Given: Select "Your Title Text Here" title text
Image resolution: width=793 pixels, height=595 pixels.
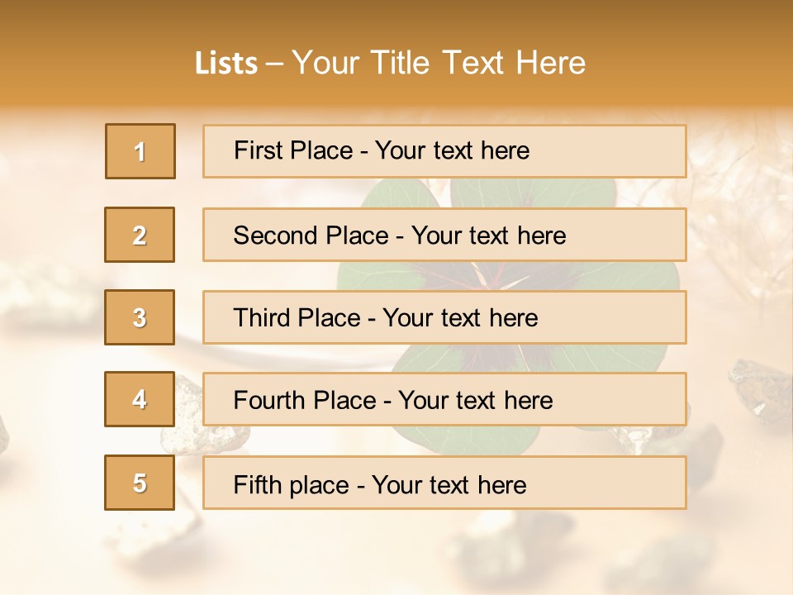Looking at the screenshot, I should (x=439, y=63).
